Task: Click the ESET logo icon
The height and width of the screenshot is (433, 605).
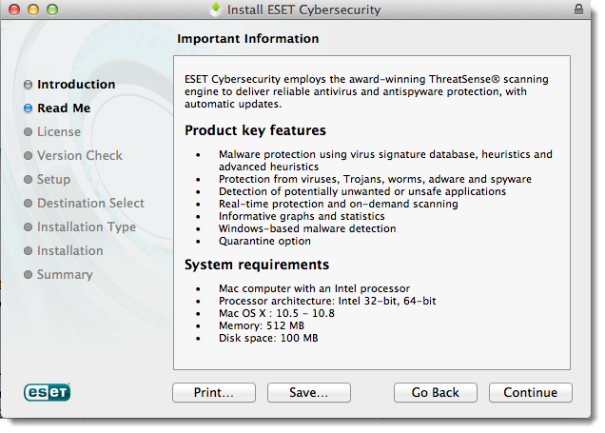Action: tap(48, 392)
